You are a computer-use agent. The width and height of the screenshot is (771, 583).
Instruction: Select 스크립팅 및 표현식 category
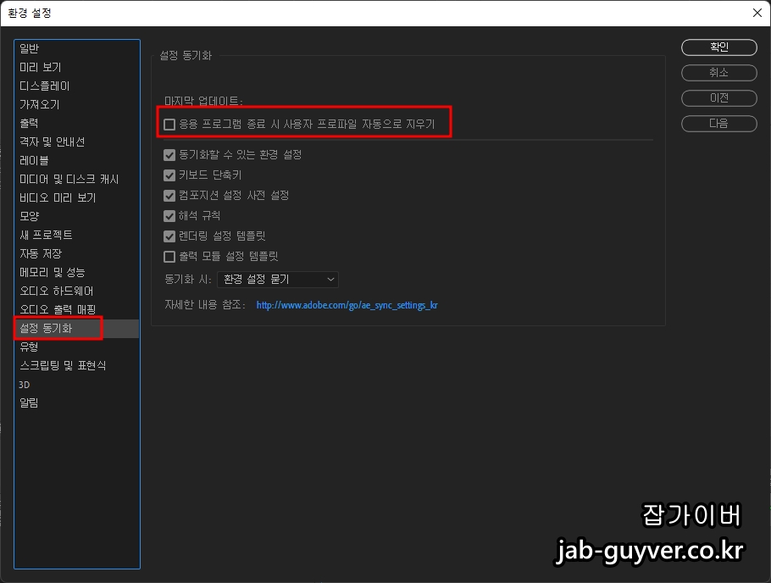(77, 365)
